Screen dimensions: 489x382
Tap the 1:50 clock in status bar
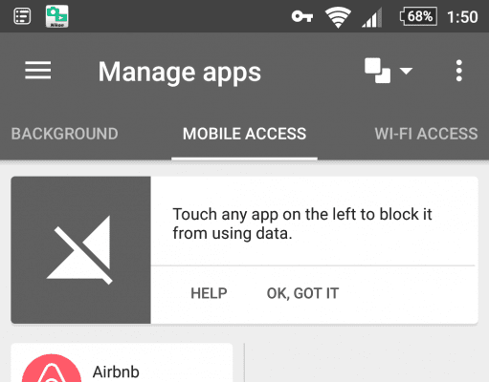(462, 17)
